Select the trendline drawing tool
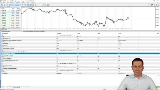Viewport: 160px width, 90px height. tap(43, 5)
